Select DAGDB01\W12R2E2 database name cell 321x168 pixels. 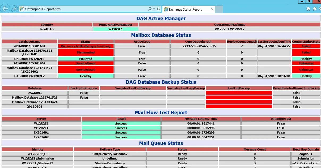point(29,76)
